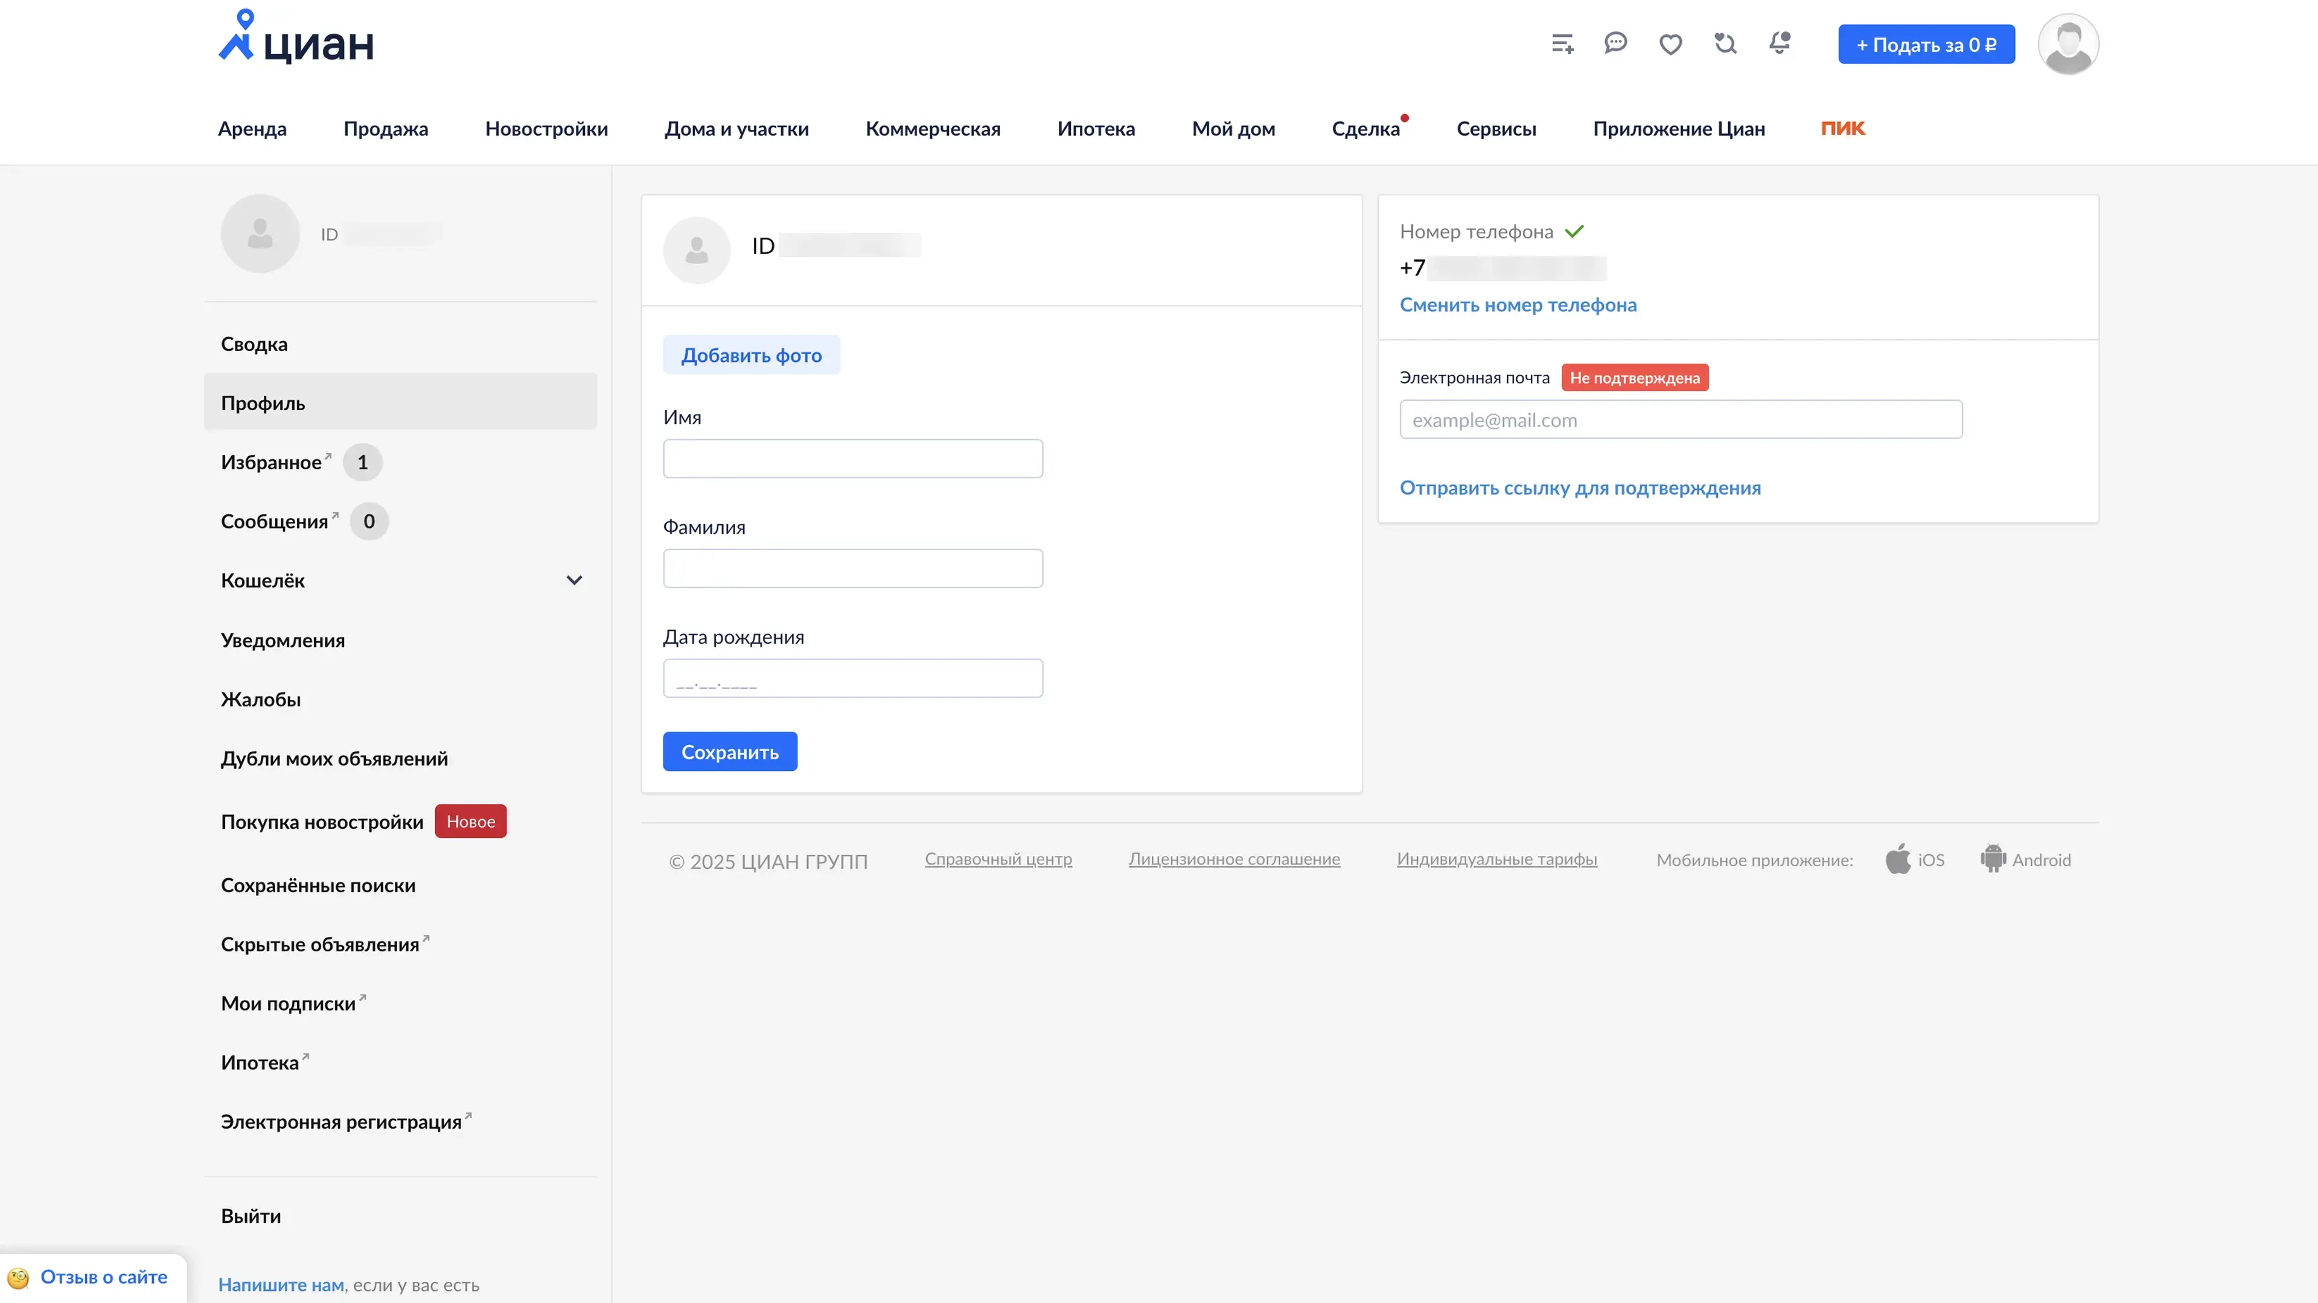Expand the Кошелёк sidebar section
Viewport: 2318px width, 1303px height.
[x=574, y=581]
